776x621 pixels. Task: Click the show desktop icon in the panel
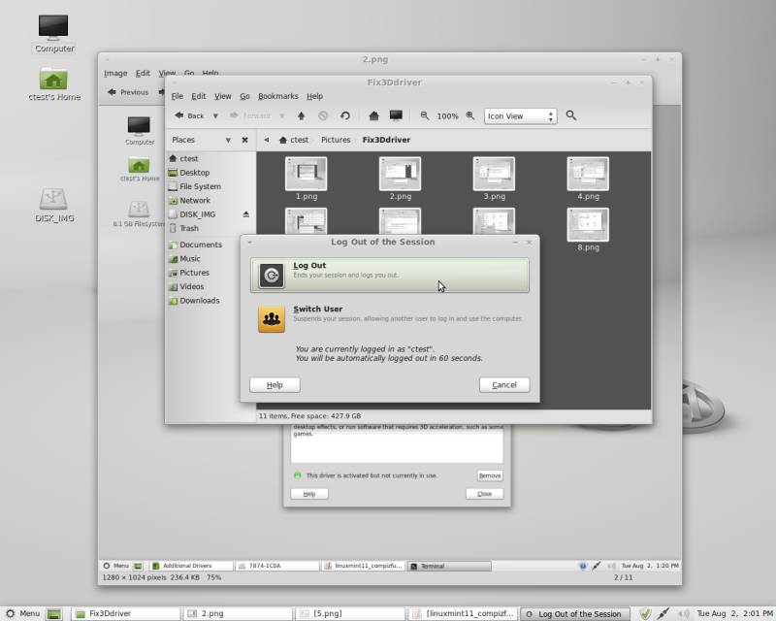(x=54, y=614)
